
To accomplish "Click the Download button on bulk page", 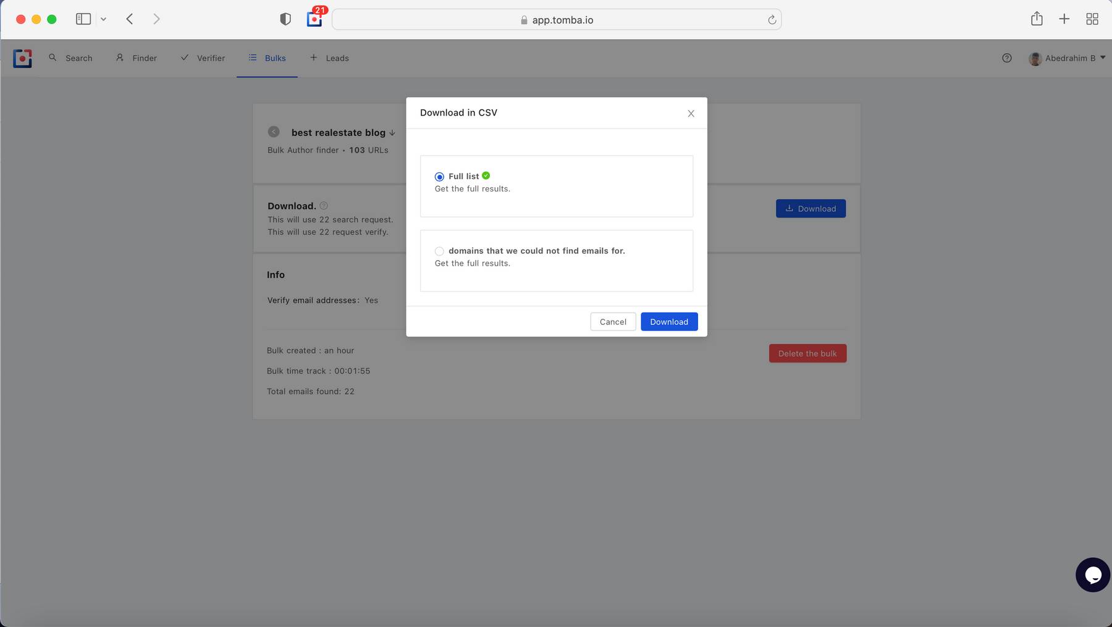I will click(811, 209).
